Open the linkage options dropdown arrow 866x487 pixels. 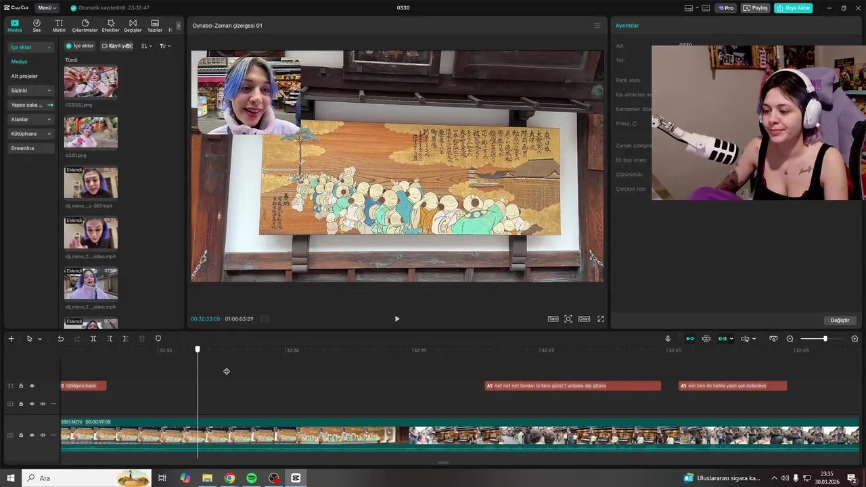(x=731, y=339)
